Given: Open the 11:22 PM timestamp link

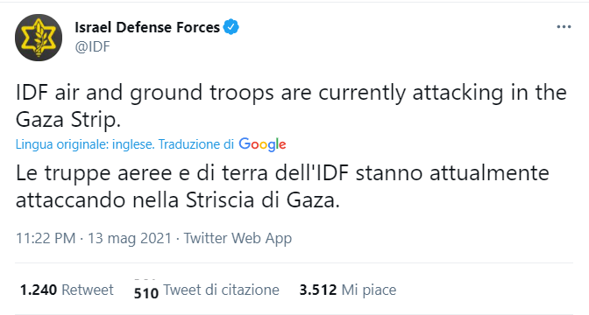Looking at the screenshot, I should [46, 239].
